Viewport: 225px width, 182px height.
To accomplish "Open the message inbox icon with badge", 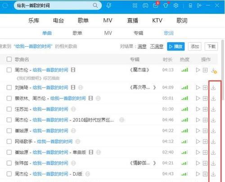I will click(x=156, y=5).
